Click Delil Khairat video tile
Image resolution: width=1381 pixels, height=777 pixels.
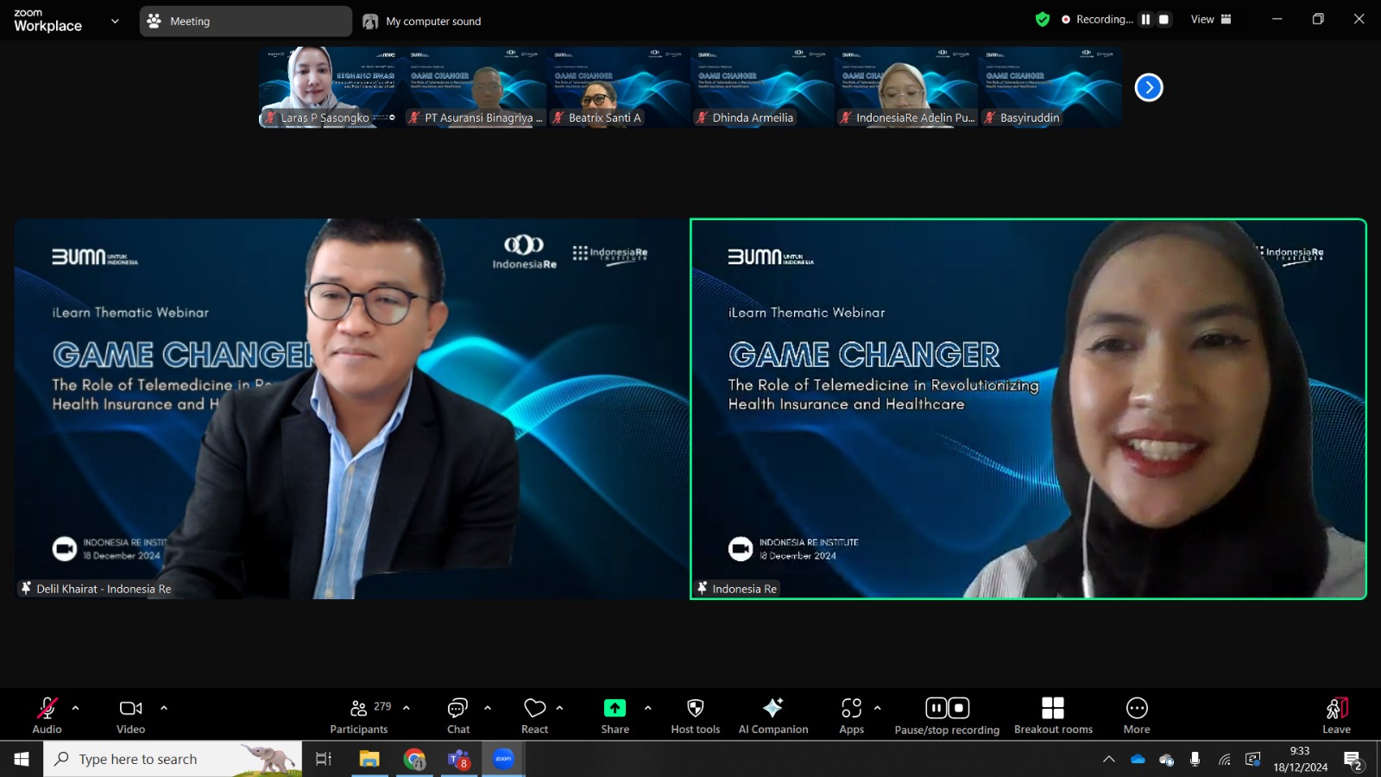351,408
